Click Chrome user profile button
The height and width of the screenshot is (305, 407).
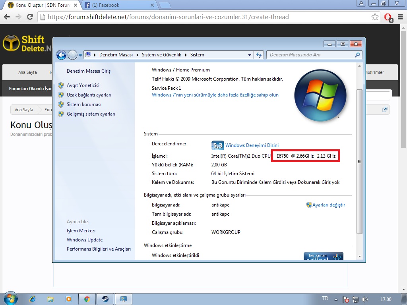click(361, 3)
